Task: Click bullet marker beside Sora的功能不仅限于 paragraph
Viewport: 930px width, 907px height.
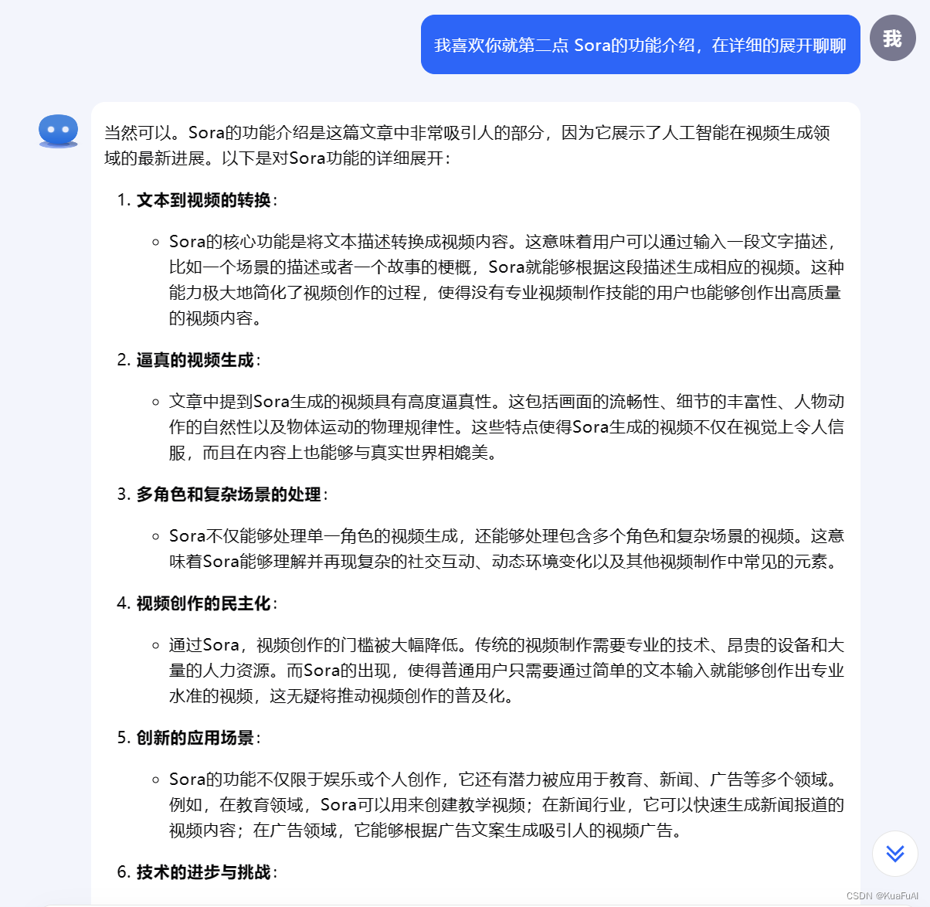Action: tap(155, 780)
